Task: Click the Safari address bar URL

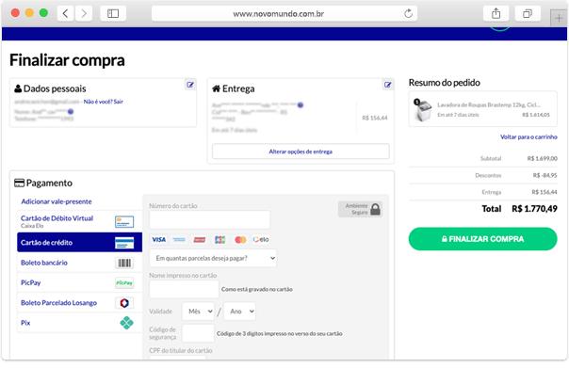Action: point(278,14)
